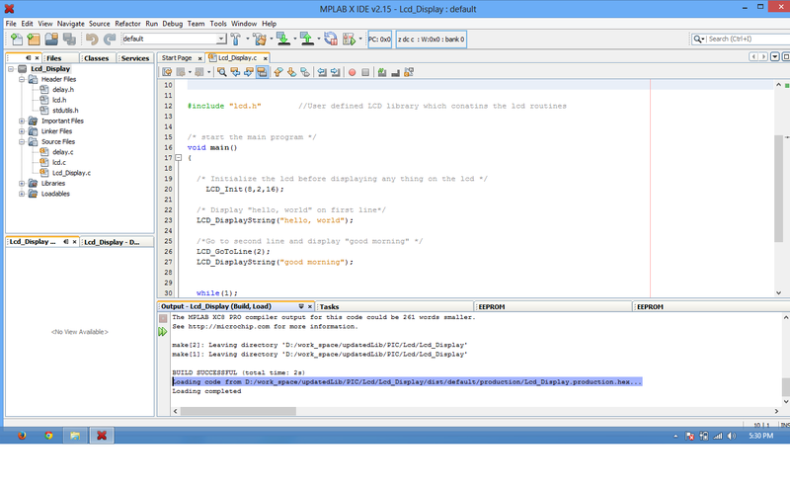Make and program device icon
Image resolution: width=790 pixels, height=489 pixels.
pos(283,40)
